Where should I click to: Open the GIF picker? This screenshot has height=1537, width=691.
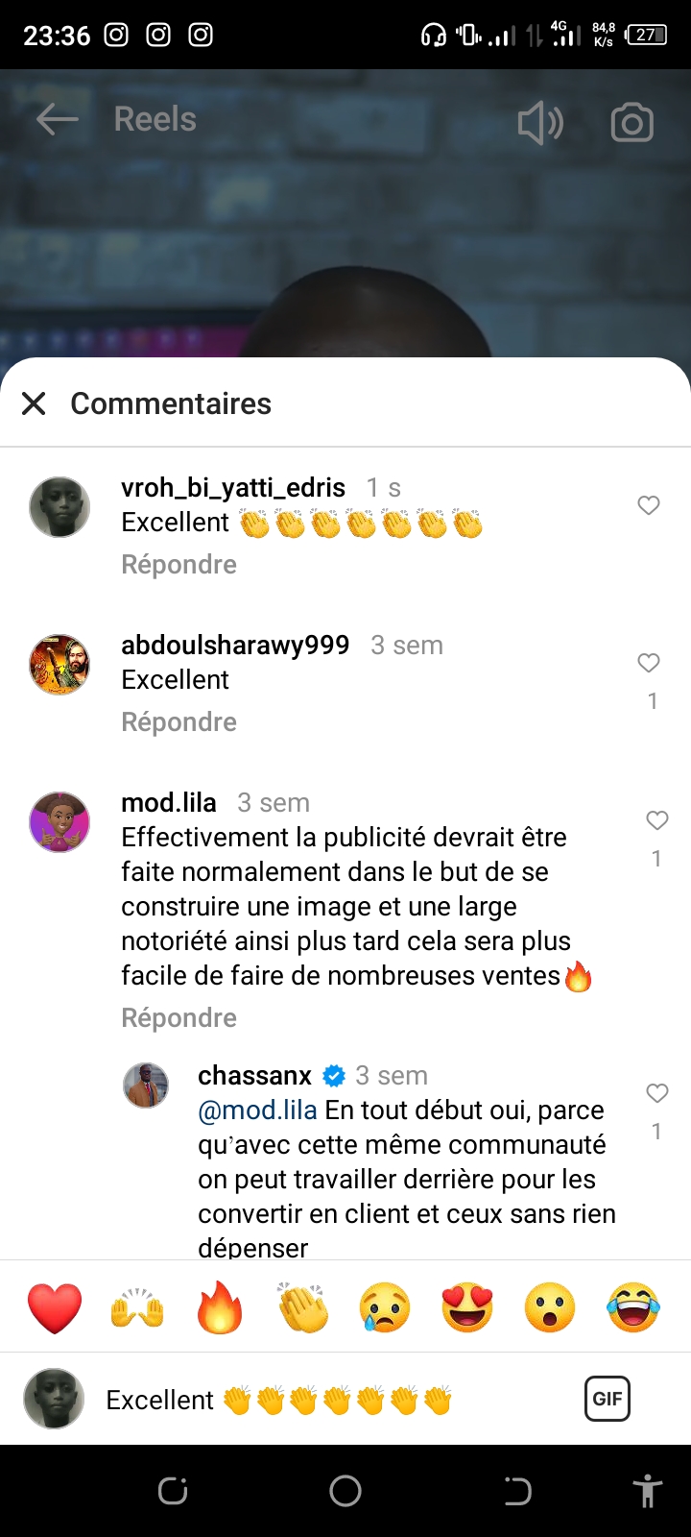click(608, 1399)
